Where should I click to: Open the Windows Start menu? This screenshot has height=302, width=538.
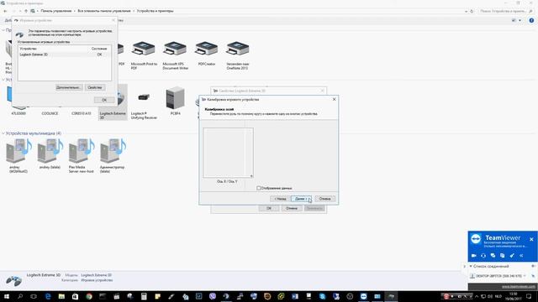[7, 296]
